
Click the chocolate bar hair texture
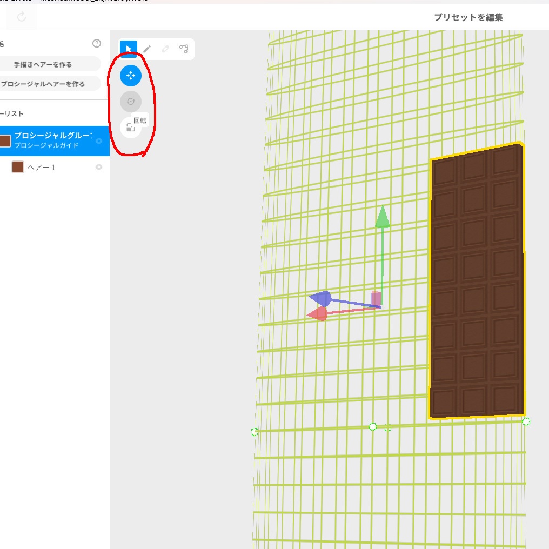[x=477, y=280]
